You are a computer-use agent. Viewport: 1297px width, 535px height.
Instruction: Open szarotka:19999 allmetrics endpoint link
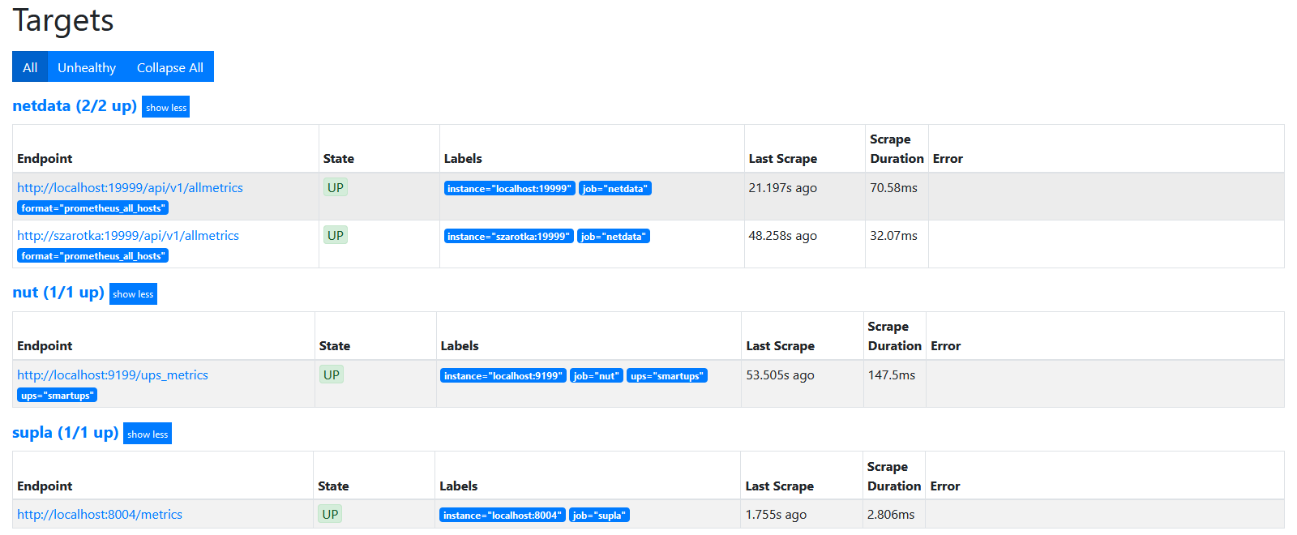tap(128, 236)
